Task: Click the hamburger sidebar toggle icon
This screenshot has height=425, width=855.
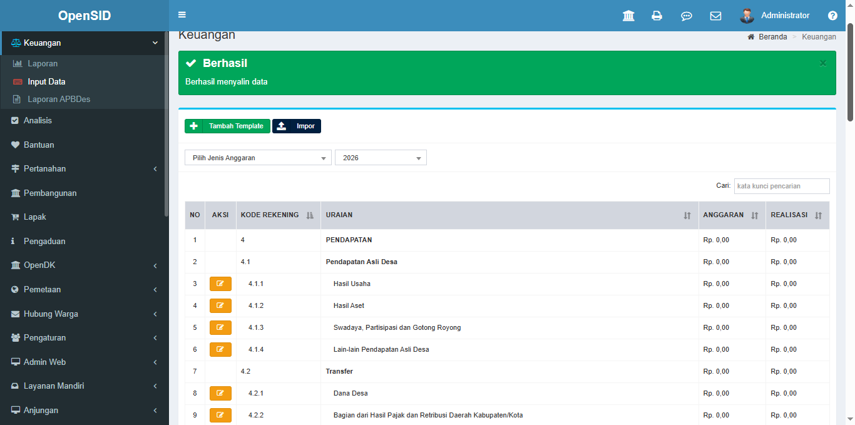Action: pos(182,15)
